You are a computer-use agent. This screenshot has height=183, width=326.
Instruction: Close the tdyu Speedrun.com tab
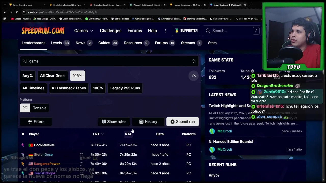(44, 5)
